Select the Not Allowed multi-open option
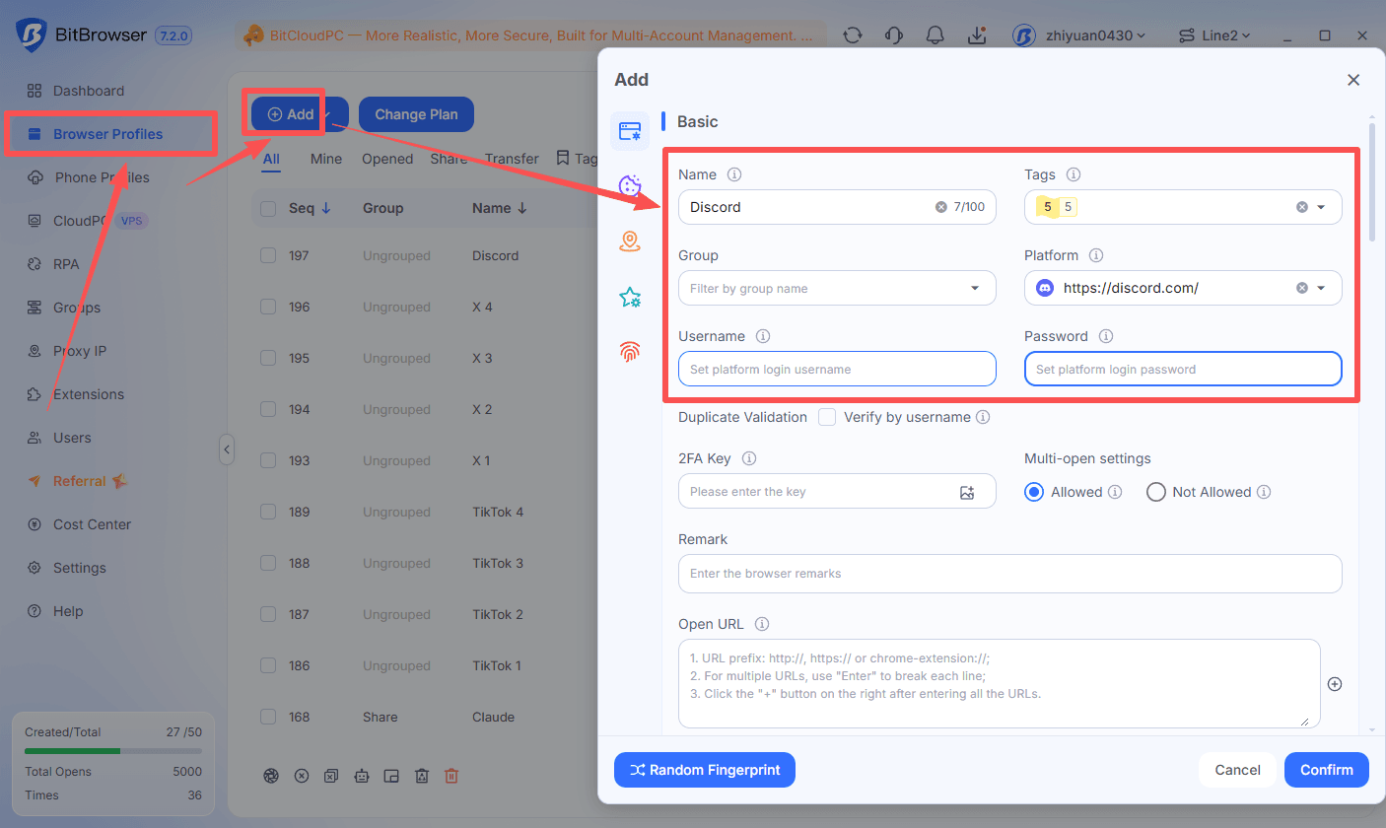The width and height of the screenshot is (1386, 828). point(1156,492)
